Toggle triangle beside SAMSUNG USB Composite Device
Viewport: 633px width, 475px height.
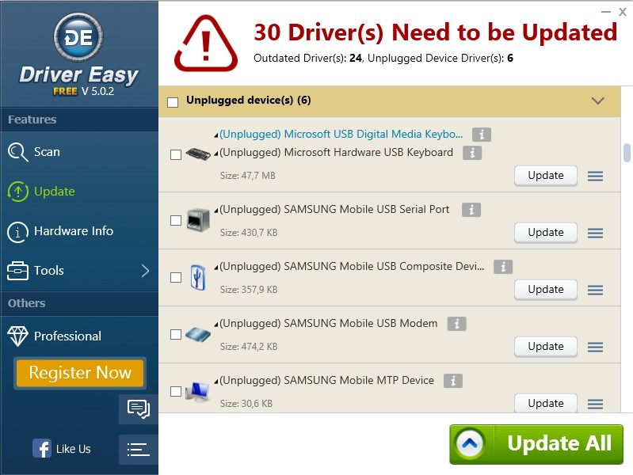click(x=216, y=268)
